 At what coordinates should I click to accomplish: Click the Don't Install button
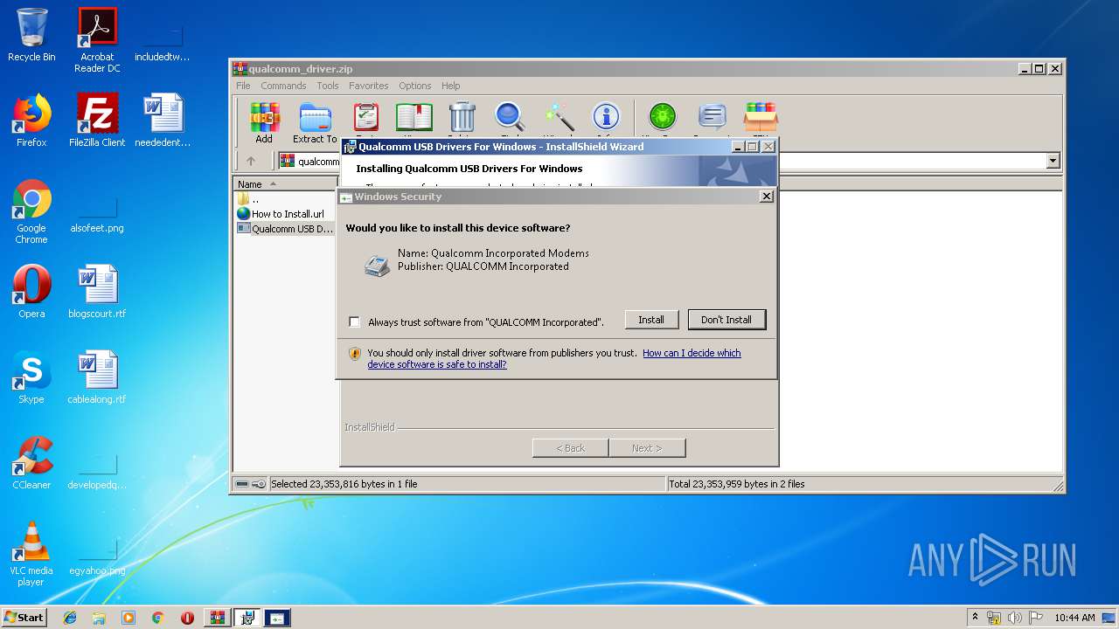click(x=726, y=320)
